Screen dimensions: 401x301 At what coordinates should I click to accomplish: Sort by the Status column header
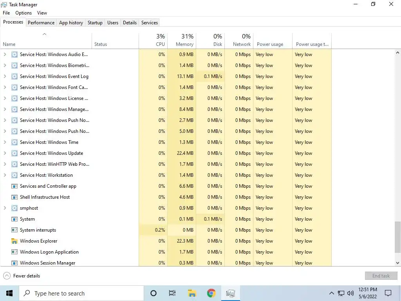tap(116, 40)
